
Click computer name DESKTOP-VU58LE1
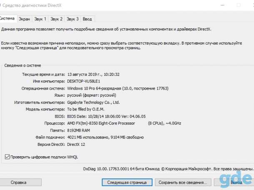tap(84, 81)
